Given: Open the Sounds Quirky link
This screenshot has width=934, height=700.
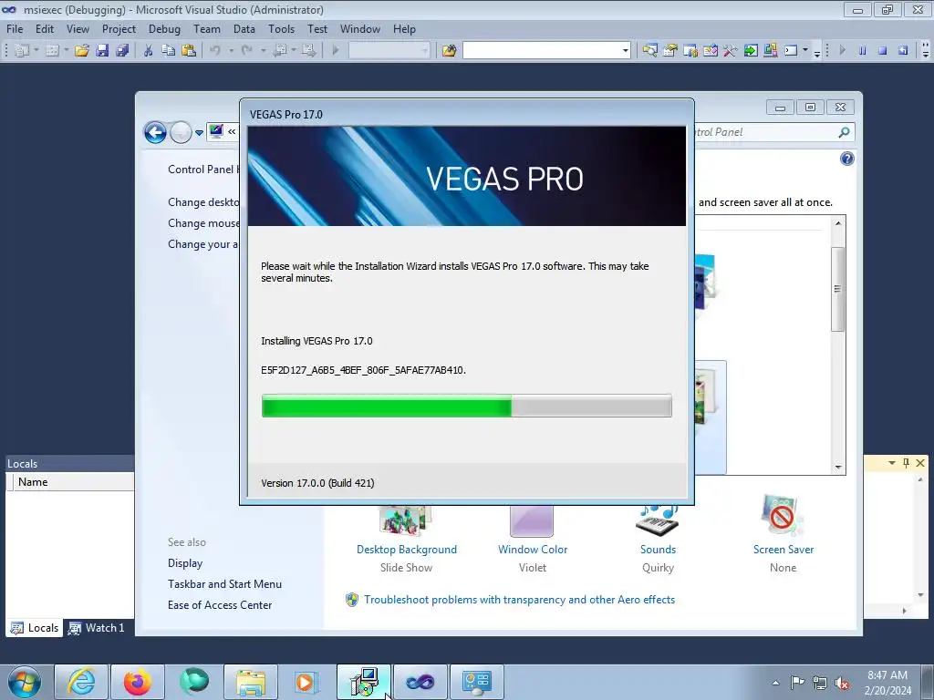Looking at the screenshot, I should tap(658, 550).
